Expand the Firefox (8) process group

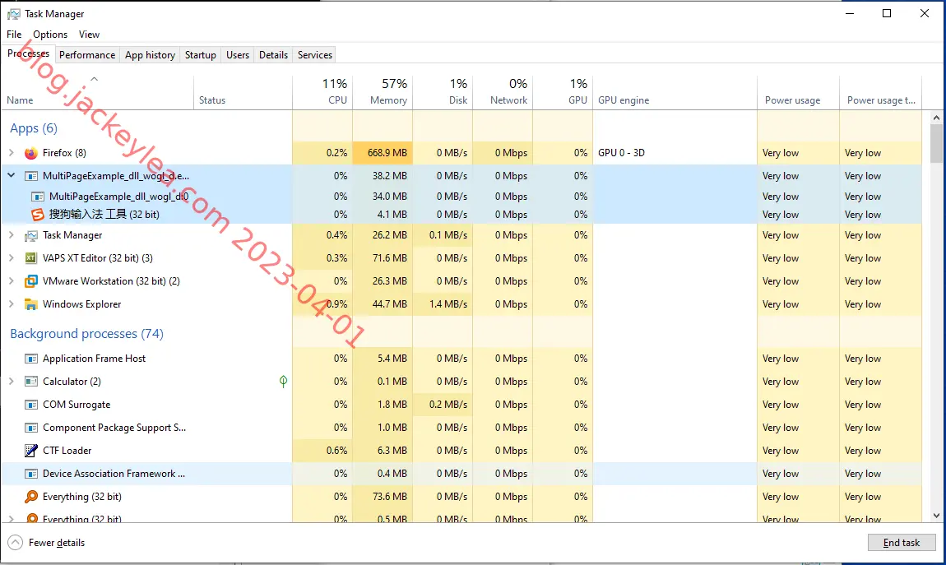pos(11,152)
